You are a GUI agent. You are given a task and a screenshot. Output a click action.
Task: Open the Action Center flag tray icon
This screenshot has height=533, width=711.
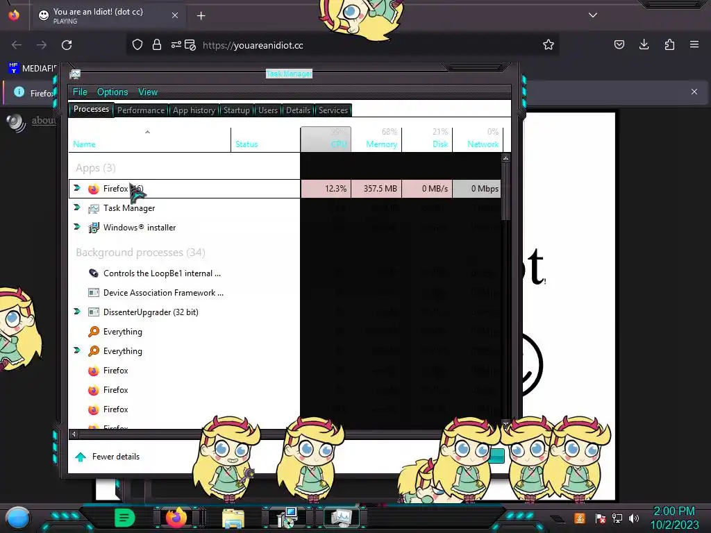tap(601, 518)
